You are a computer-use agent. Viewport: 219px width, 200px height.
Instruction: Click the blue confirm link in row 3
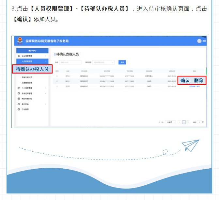point(192,86)
